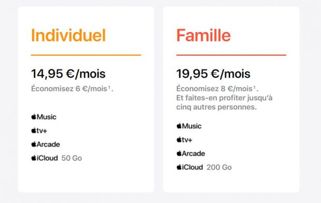Click the red divider under Famille

[x=231, y=55]
